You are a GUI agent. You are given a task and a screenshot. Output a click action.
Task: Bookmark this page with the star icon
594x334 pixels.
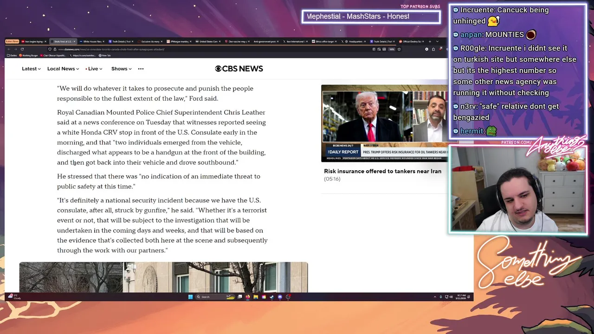tap(399, 49)
